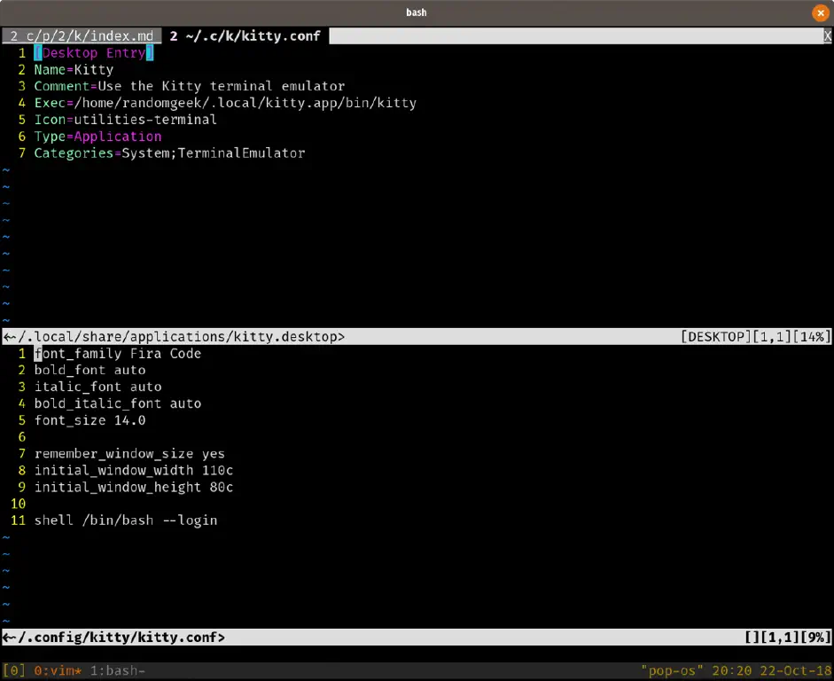The image size is (834, 681).
Task: Click the kitty.desktop status line path
Action: (x=174, y=337)
